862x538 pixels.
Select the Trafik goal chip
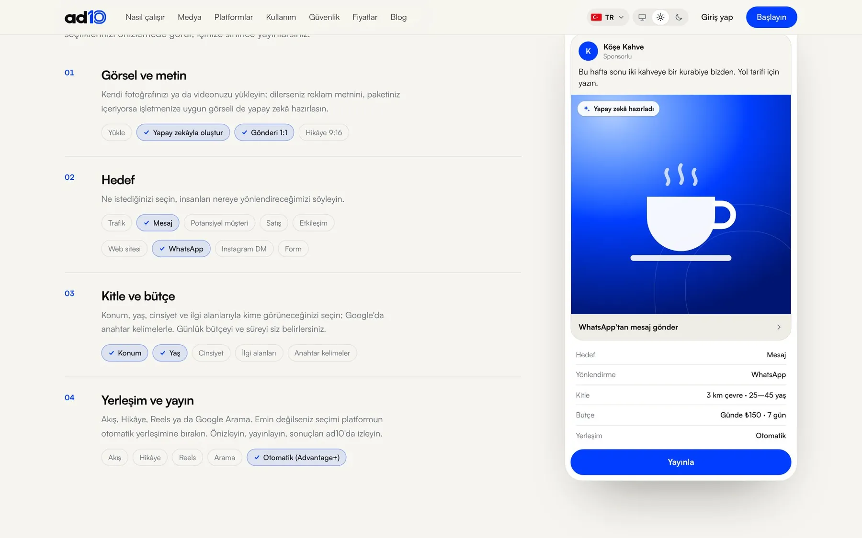(116, 223)
